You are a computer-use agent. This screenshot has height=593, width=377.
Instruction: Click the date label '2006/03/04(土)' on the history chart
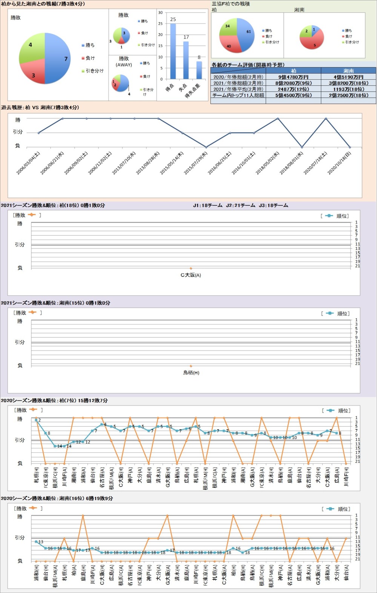pos(28,163)
